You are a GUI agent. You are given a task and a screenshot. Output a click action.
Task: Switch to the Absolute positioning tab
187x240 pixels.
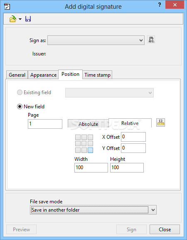tap(88, 124)
